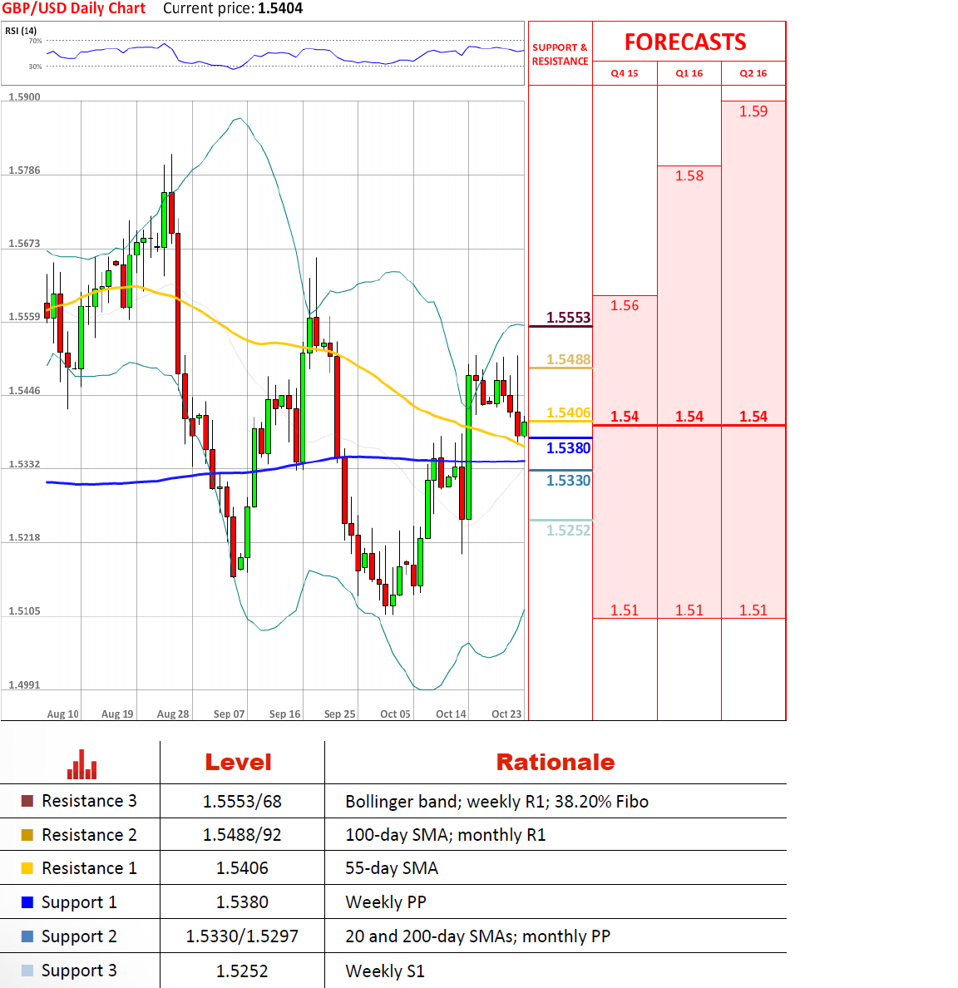Click the 1.5488/92 level cell
The height and width of the screenshot is (988, 958).
(242, 835)
